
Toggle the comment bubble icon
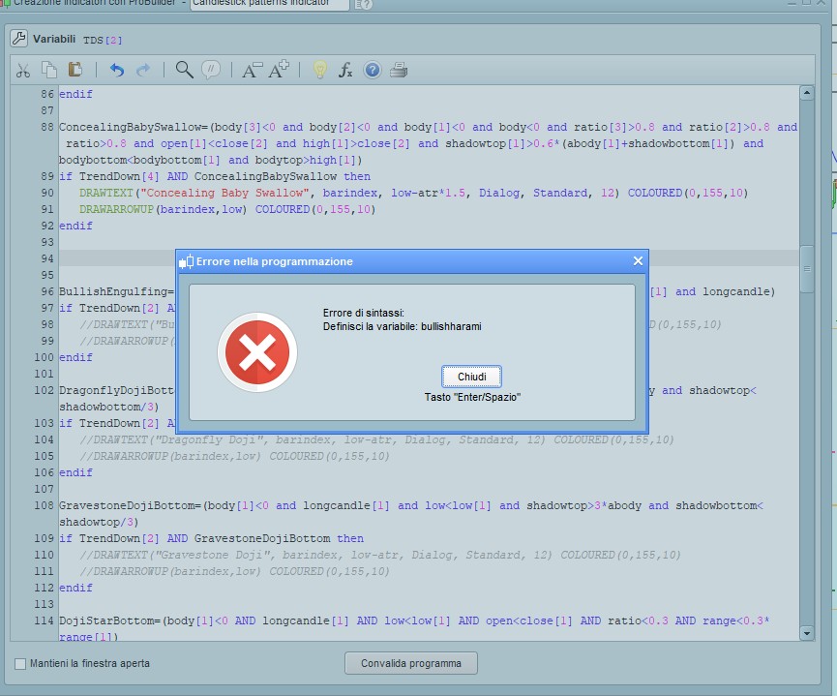click(210, 70)
